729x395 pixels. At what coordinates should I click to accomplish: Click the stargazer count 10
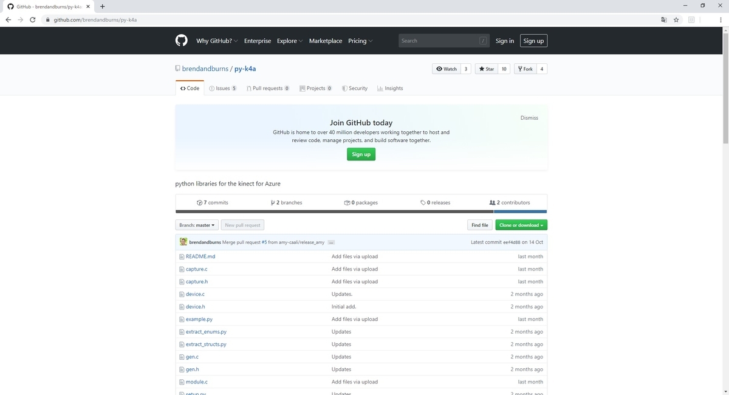tap(504, 69)
